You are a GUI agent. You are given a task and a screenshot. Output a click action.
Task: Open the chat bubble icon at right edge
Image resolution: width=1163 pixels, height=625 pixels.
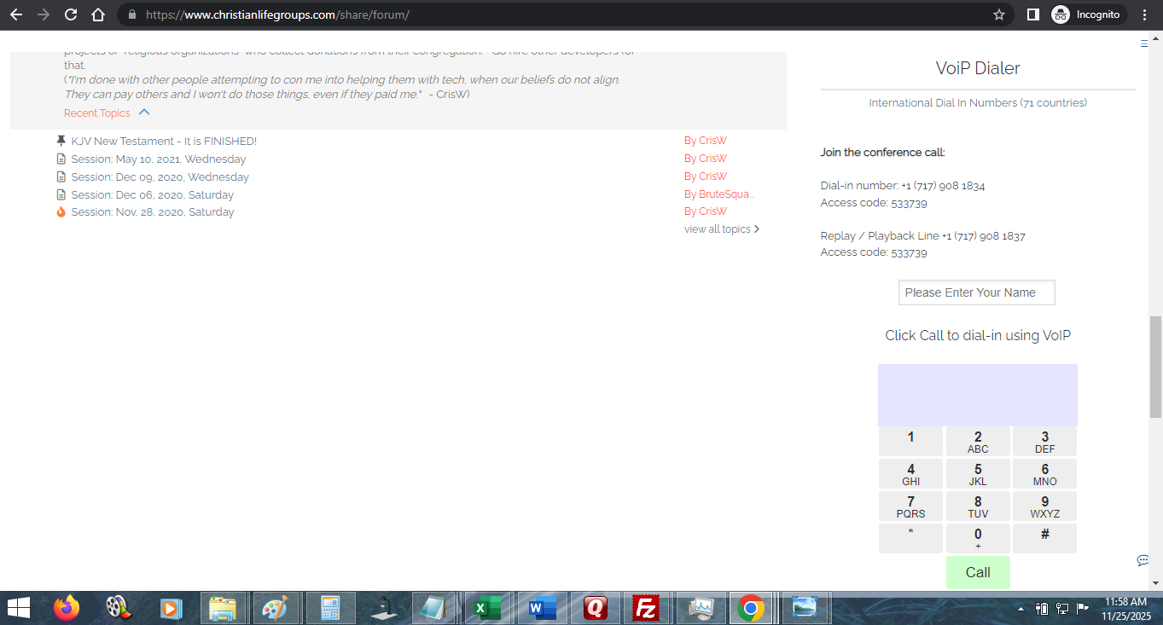point(1143,560)
